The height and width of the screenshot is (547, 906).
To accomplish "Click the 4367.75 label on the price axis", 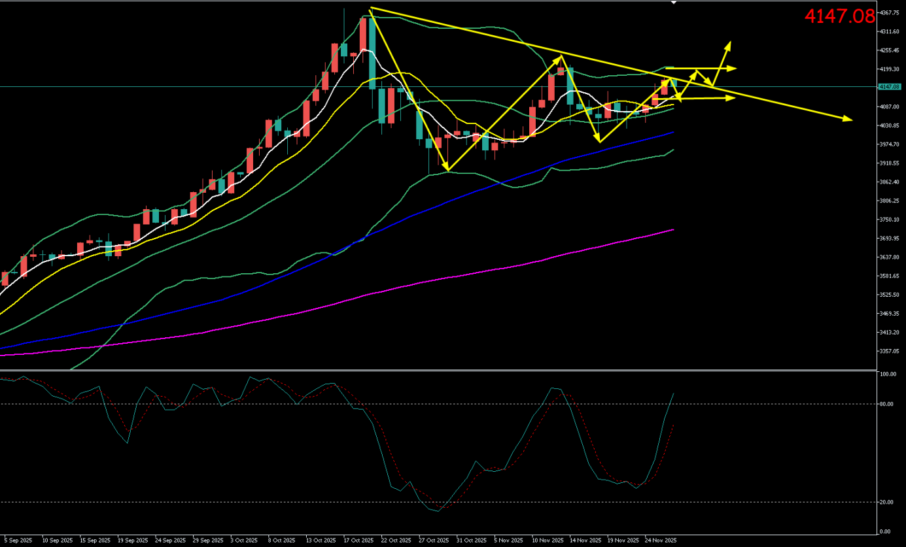I will (889, 13).
